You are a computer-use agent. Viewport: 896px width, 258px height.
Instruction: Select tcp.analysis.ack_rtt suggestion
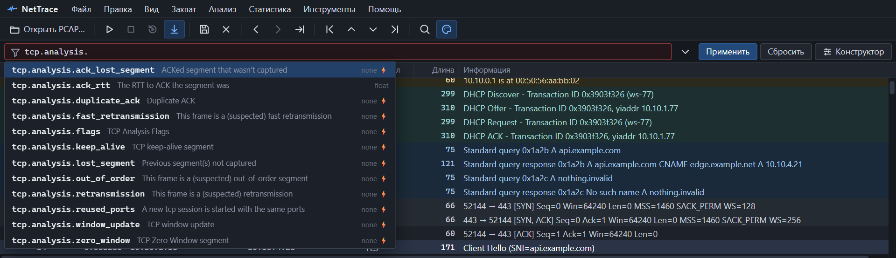tap(200, 85)
